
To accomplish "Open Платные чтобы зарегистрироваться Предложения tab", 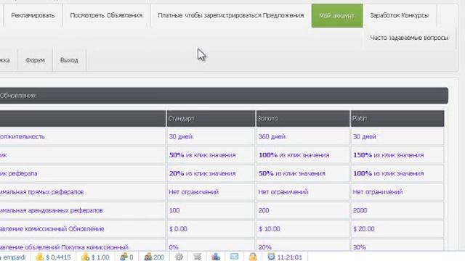I will click(231, 15).
